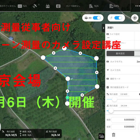
Task: Collapse the side panel with the chevron arrow
Action: click(x=103, y=28)
